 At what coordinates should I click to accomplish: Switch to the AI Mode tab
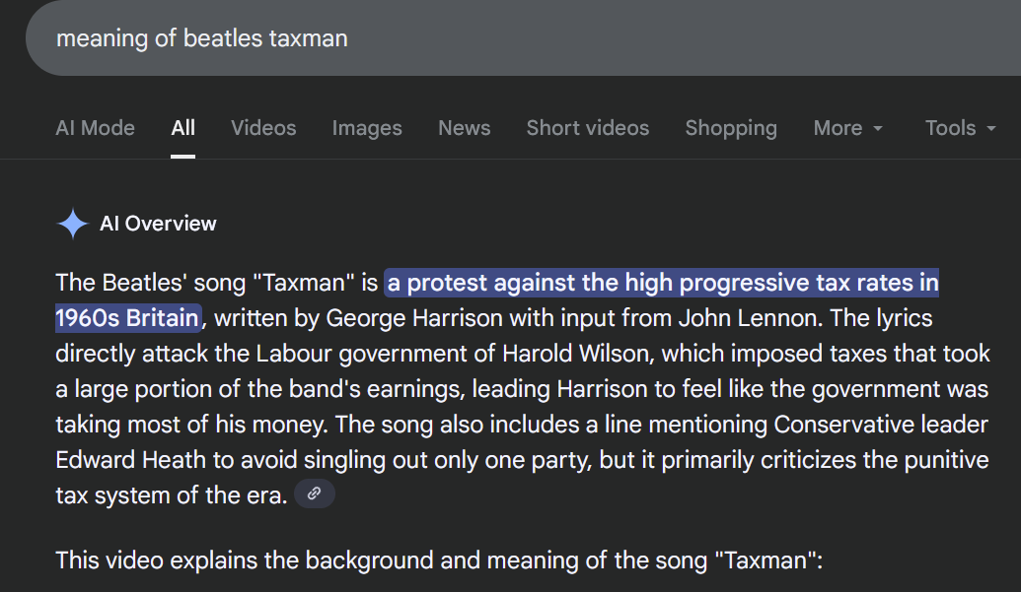point(95,128)
